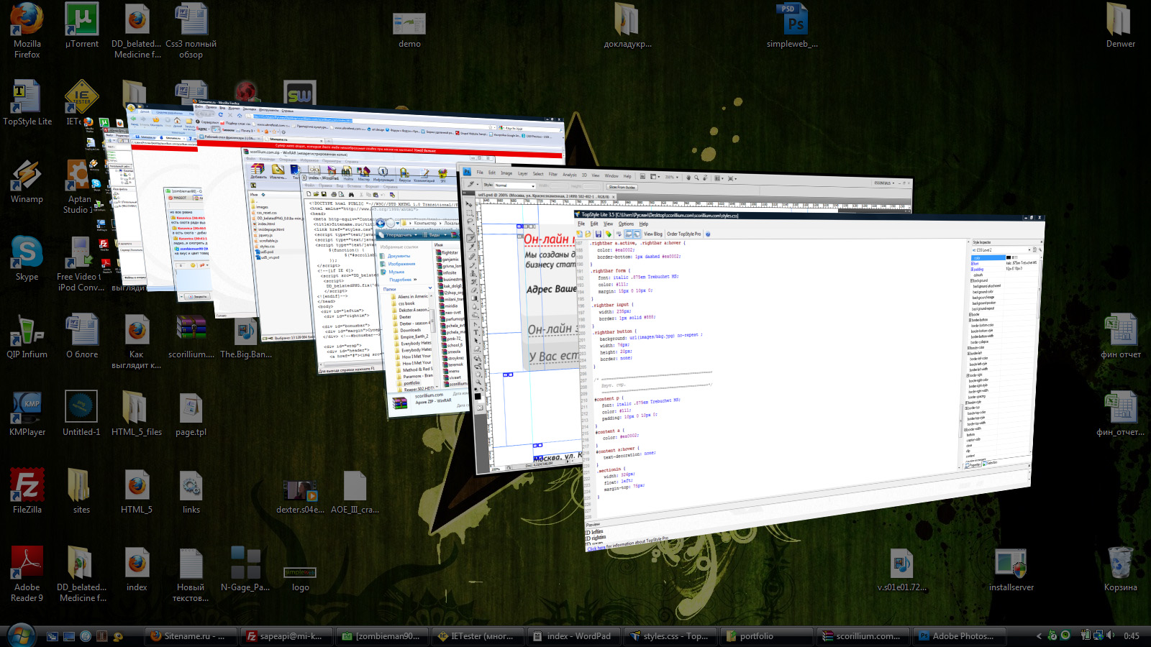Open the Виды dropdown in Explorer window
1151x647 pixels.
(435, 235)
